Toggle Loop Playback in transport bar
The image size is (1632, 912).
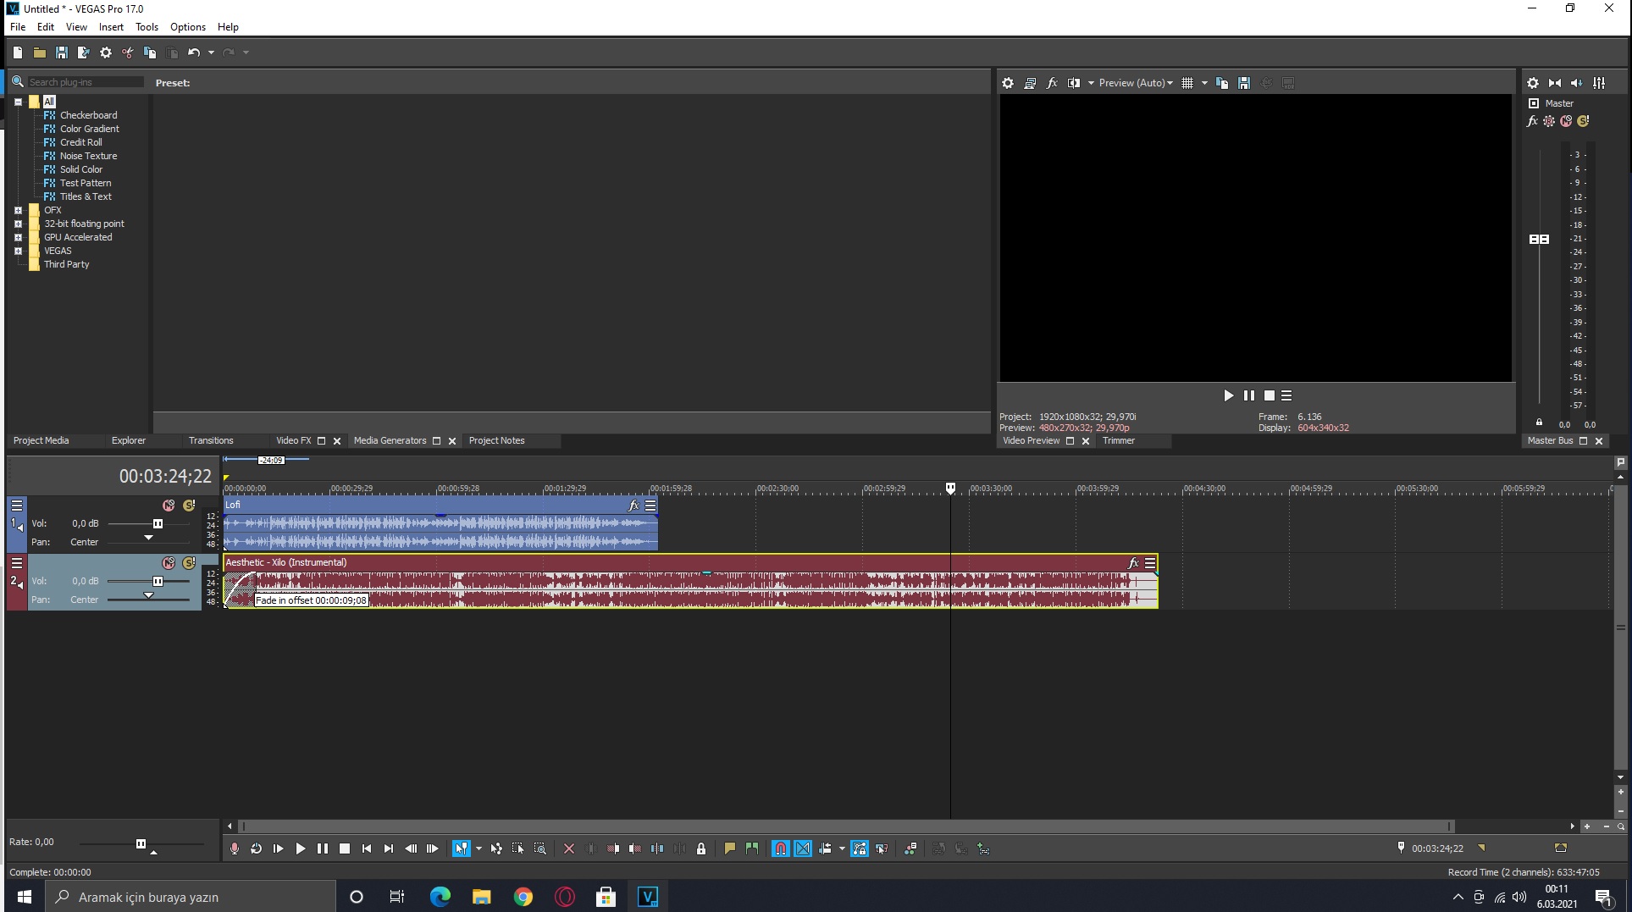click(x=257, y=848)
